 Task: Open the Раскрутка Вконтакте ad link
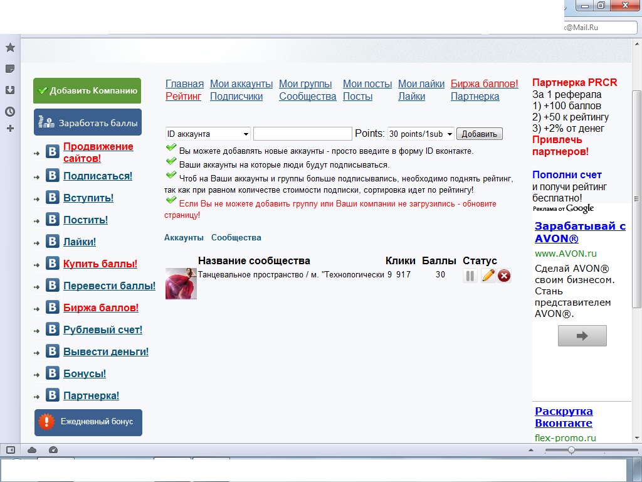(564, 417)
